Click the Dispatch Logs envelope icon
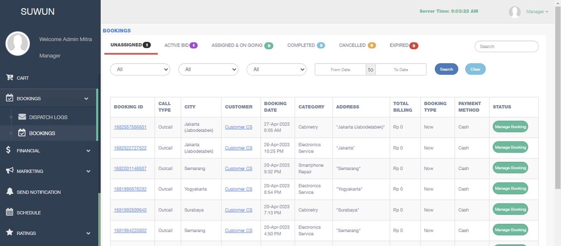561x246 pixels. [22, 117]
